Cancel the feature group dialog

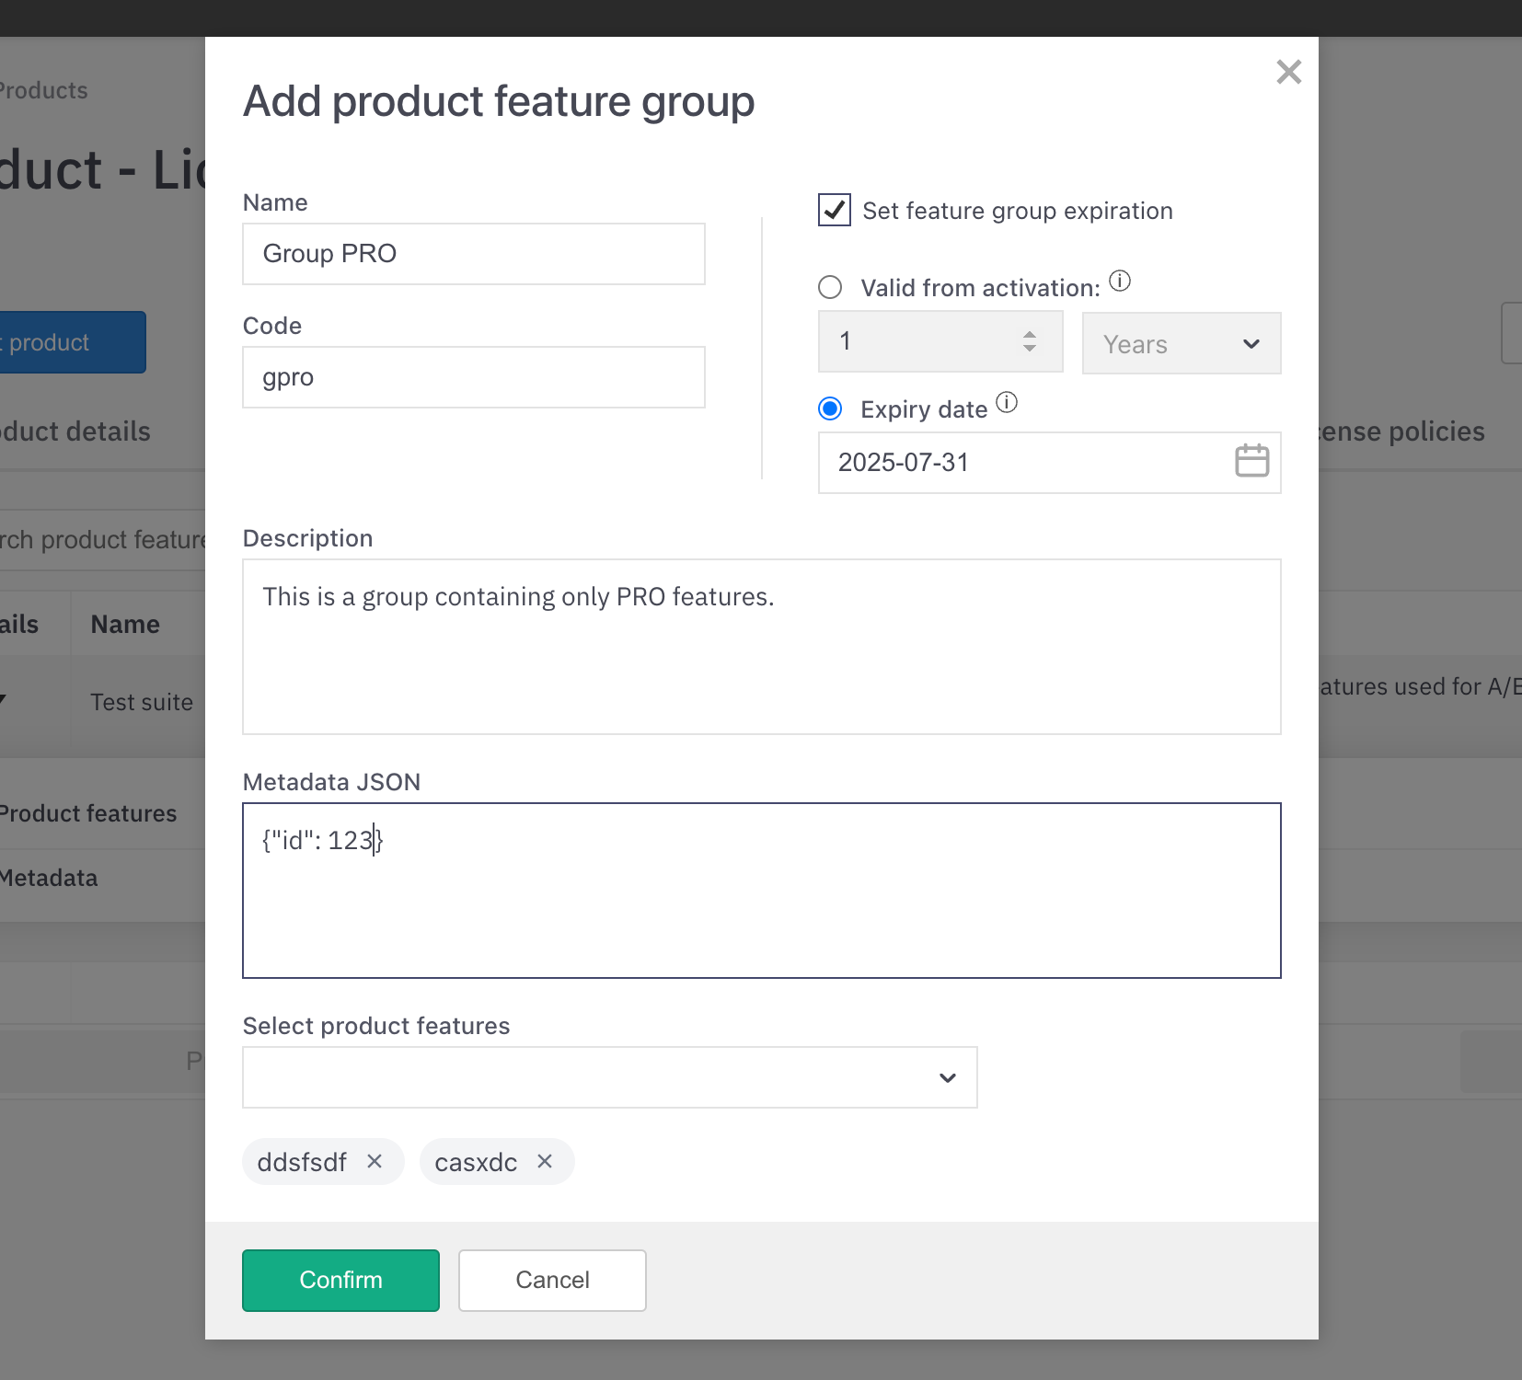tap(552, 1280)
